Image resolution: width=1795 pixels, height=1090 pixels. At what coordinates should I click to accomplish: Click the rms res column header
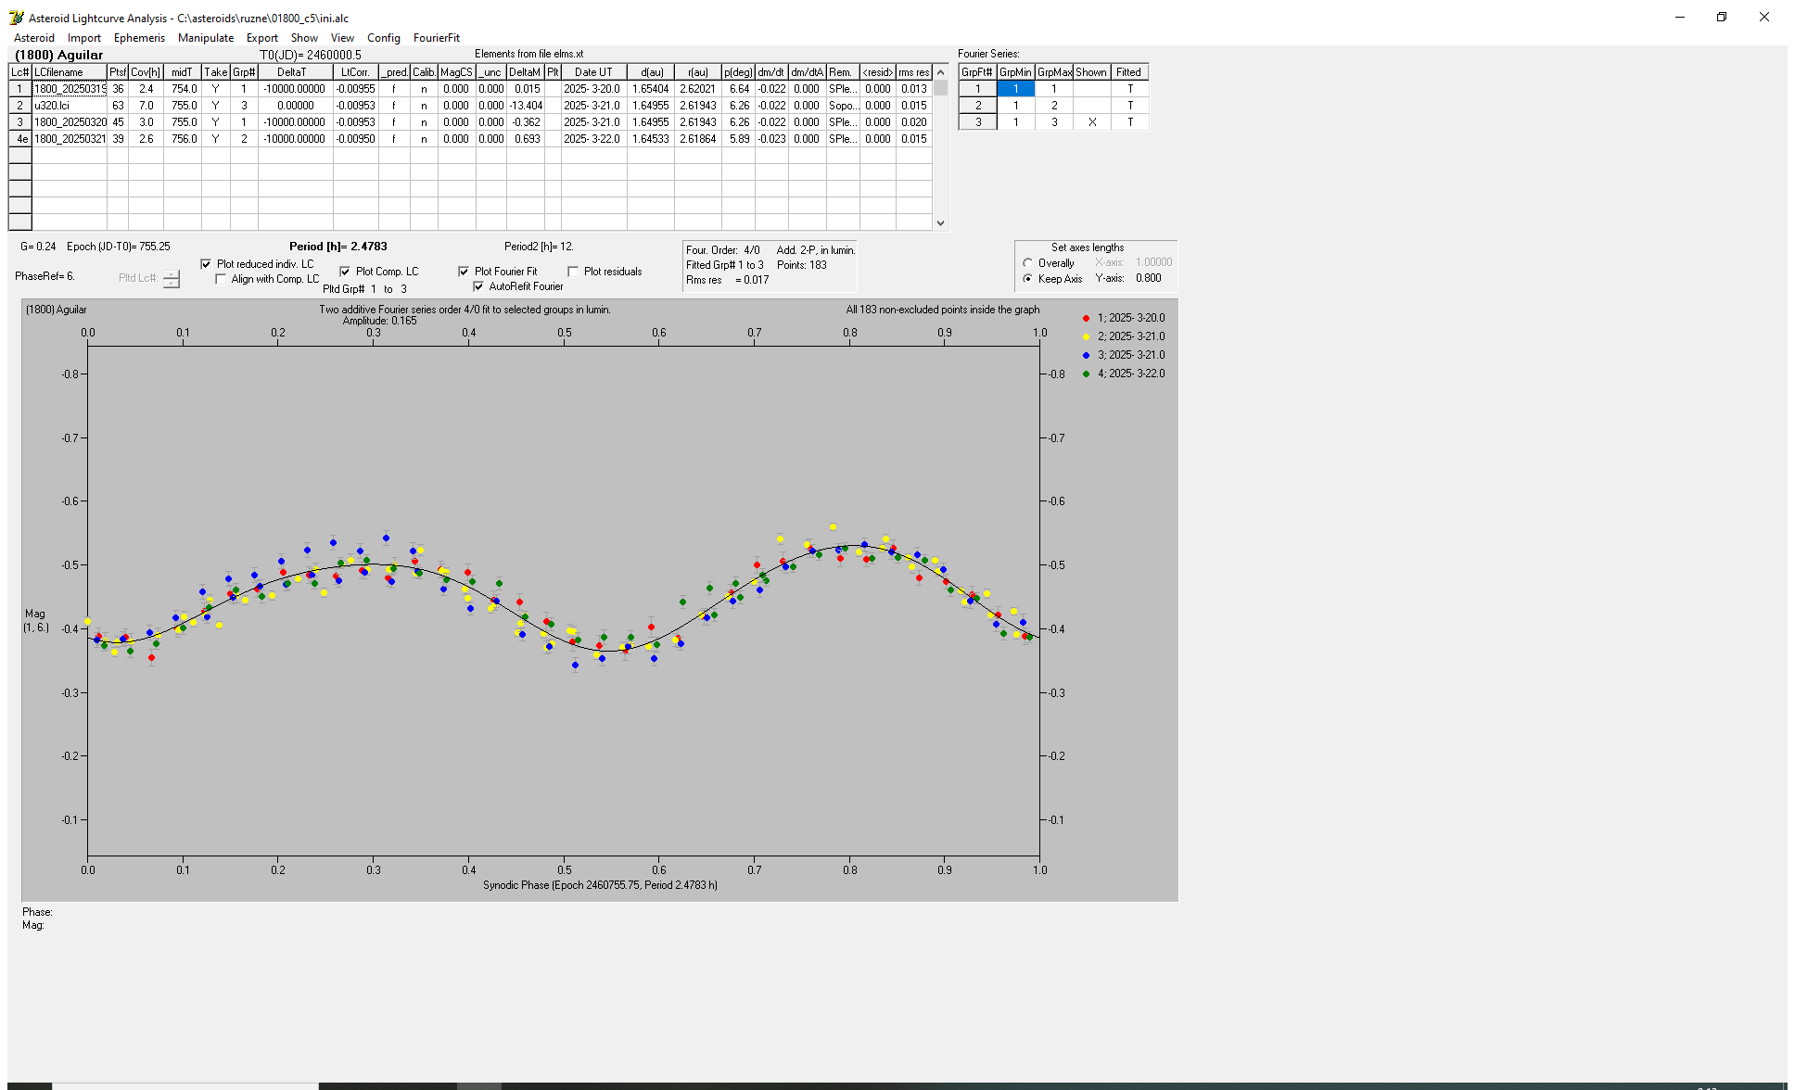coord(913,72)
